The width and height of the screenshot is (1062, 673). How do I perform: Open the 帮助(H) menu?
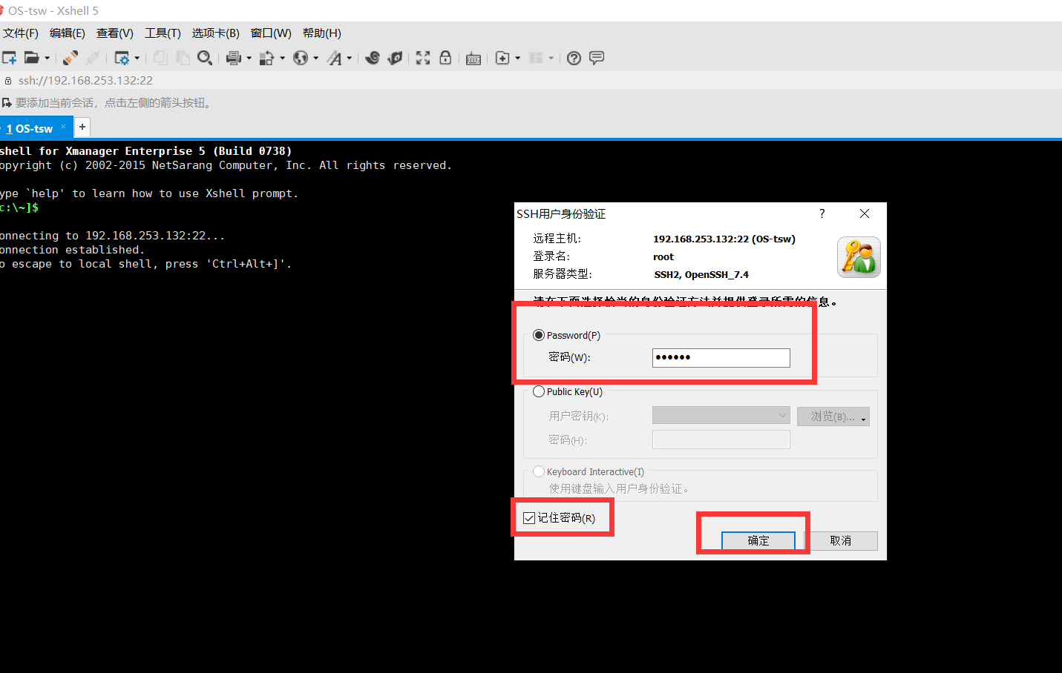[322, 33]
